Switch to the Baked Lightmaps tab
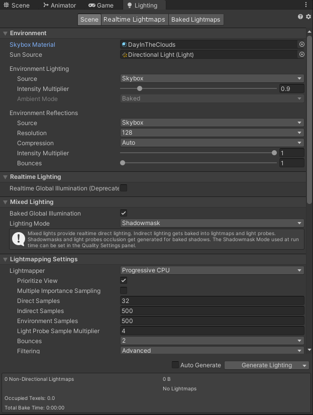 [x=195, y=20]
